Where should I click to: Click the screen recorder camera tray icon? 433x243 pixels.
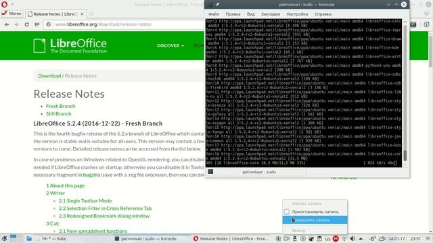287,238
